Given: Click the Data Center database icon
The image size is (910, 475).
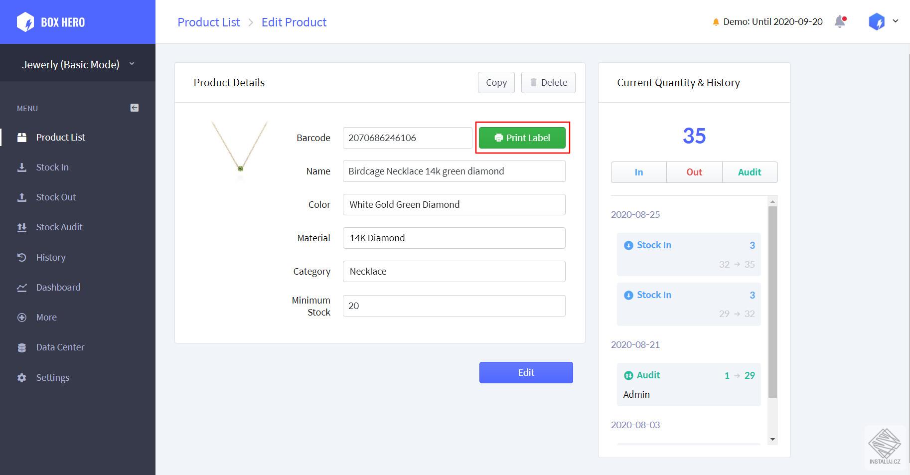Looking at the screenshot, I should pos(22,347).
